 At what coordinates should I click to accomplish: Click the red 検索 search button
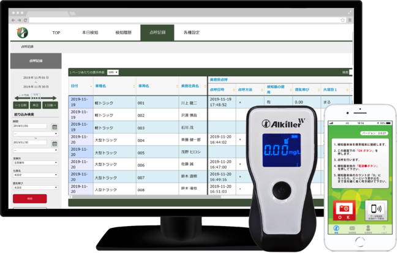tap(29, 198)
